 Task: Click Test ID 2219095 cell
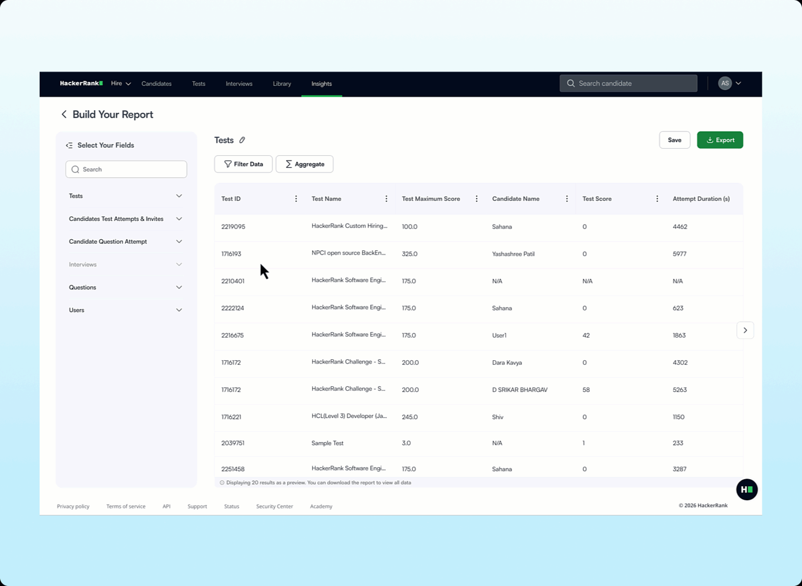233,227
